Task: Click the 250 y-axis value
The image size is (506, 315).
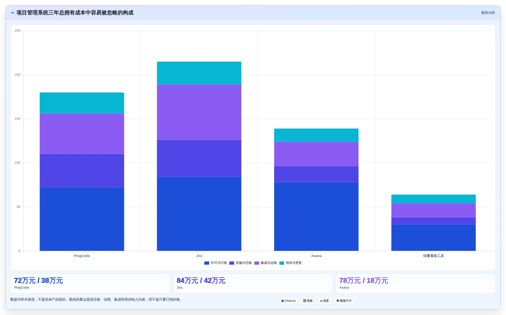Action: (18, 31)
